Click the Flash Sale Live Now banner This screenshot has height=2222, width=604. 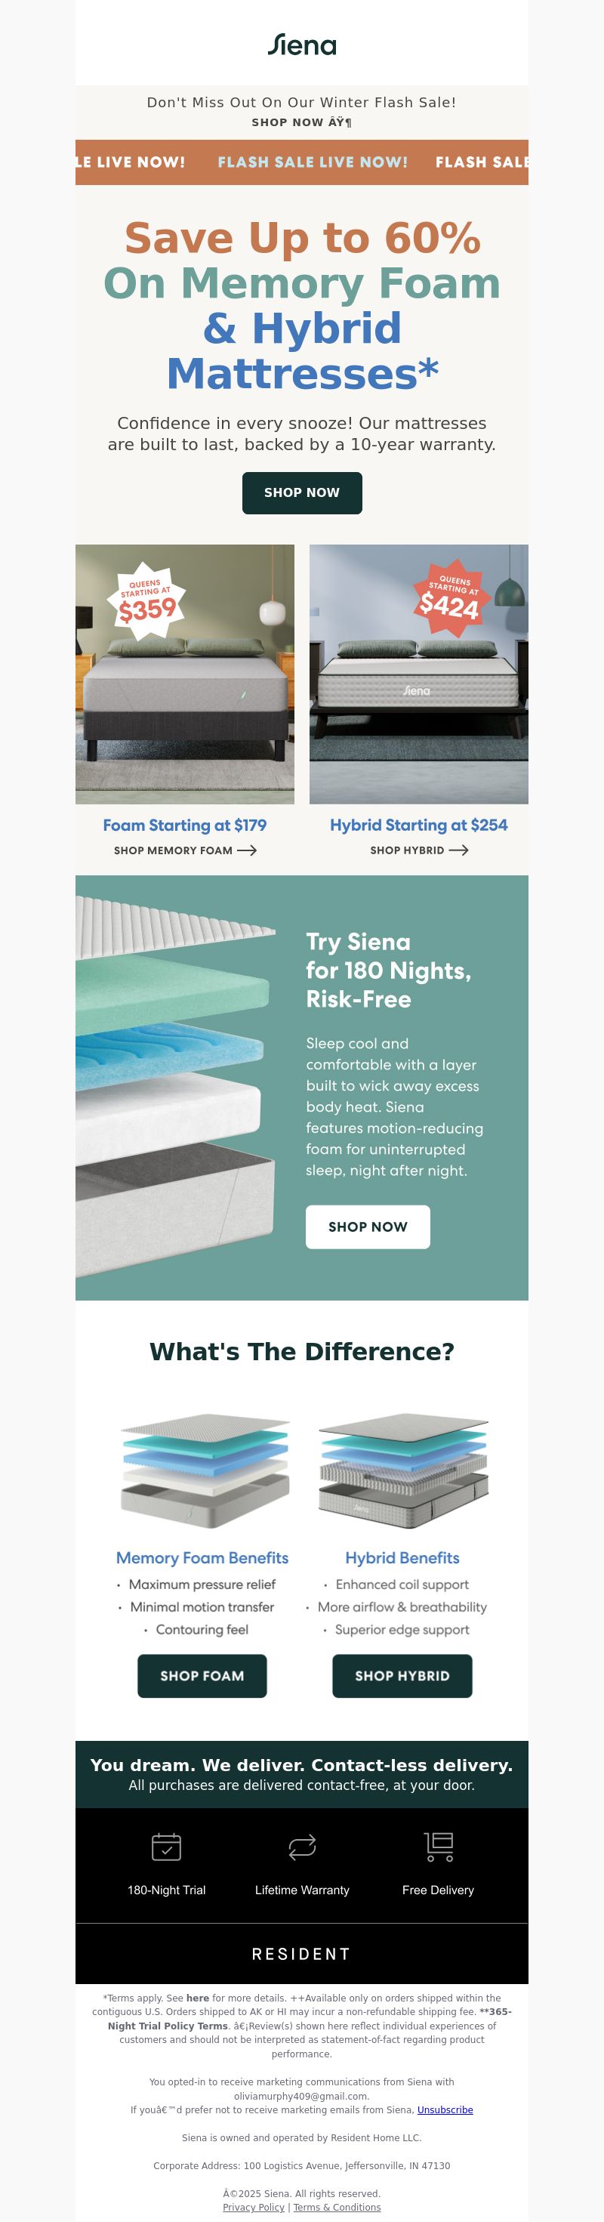302,162
